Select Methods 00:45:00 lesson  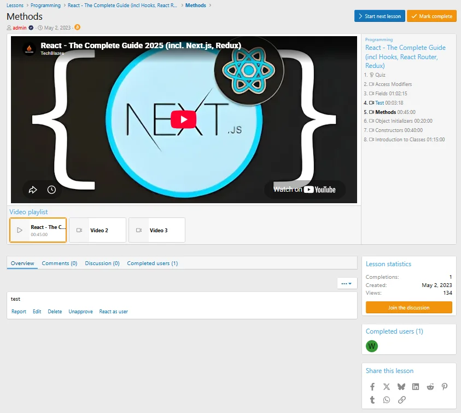[395, 112]
